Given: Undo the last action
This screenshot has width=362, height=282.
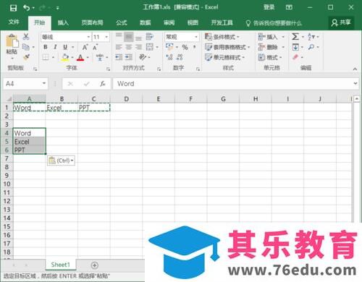Looking at the screenshot, I should pyautogui.click(x=26, y=8).
